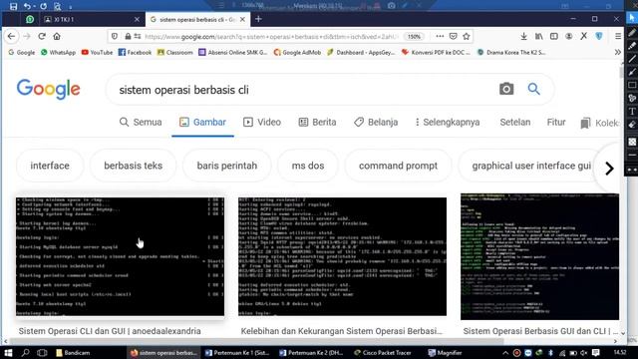Select the cursor tool in the annotation toolbar

(x=632, y=18)
